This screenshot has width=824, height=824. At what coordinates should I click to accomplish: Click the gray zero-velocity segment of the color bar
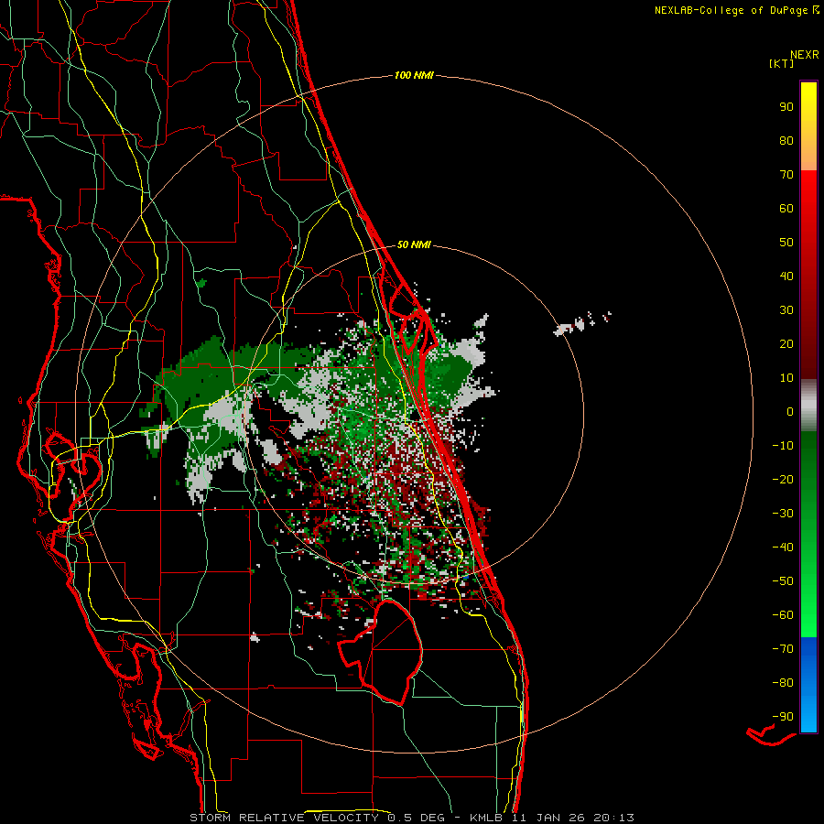pos(808,406)
